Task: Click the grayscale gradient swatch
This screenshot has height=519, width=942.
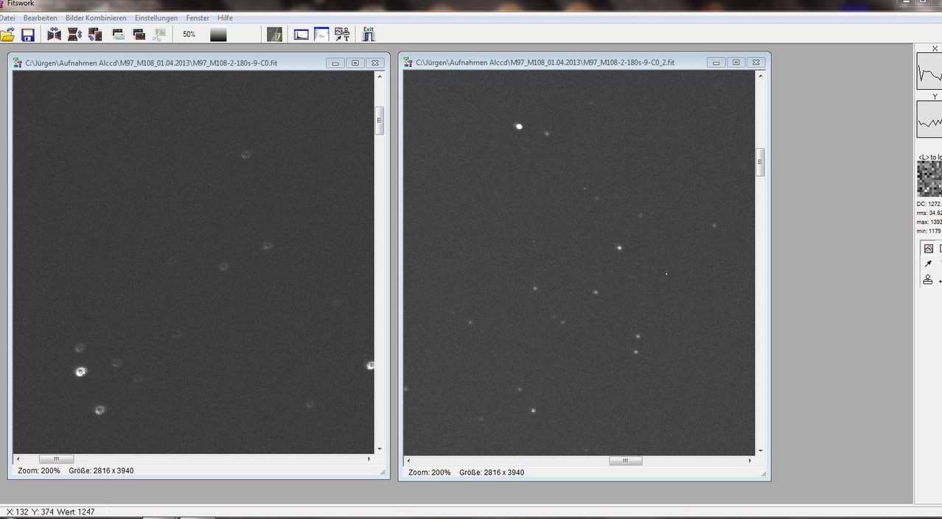Action: pyautogui.click(x=217, y=34)
